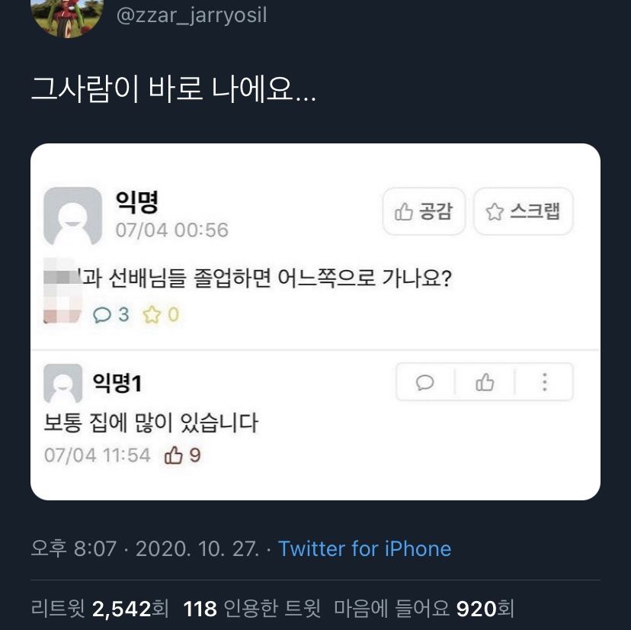
Task: Click the anonymous profile icon next to 익명
Action: [72, 216]
